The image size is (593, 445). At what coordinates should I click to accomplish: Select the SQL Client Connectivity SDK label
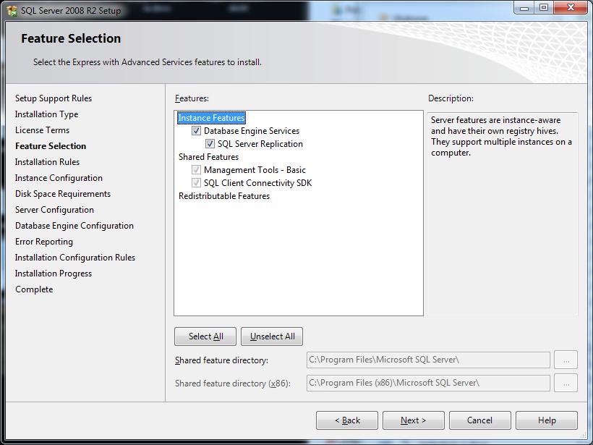(257, 183)
